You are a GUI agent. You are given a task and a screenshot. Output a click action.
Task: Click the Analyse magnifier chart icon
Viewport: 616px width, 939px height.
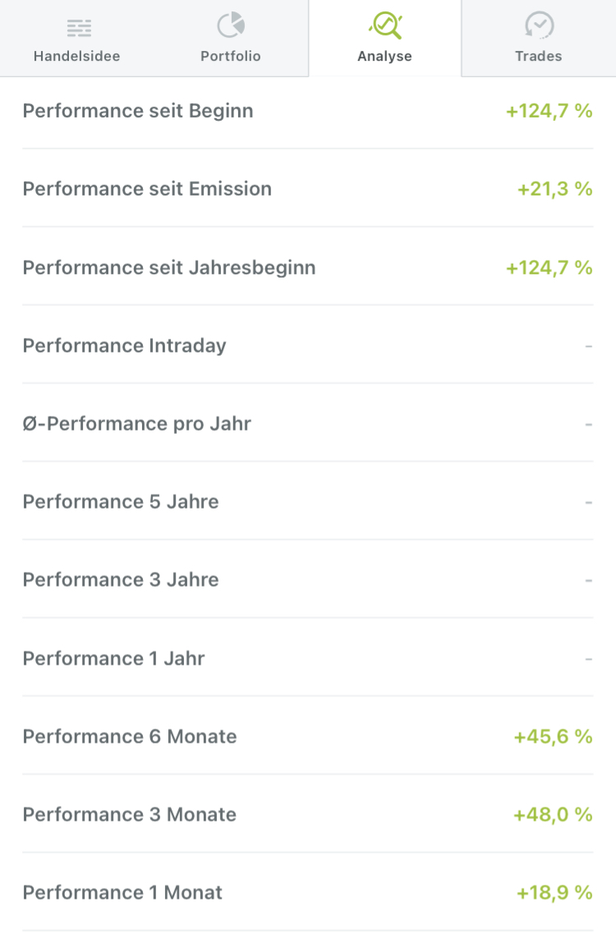[385, 25]
